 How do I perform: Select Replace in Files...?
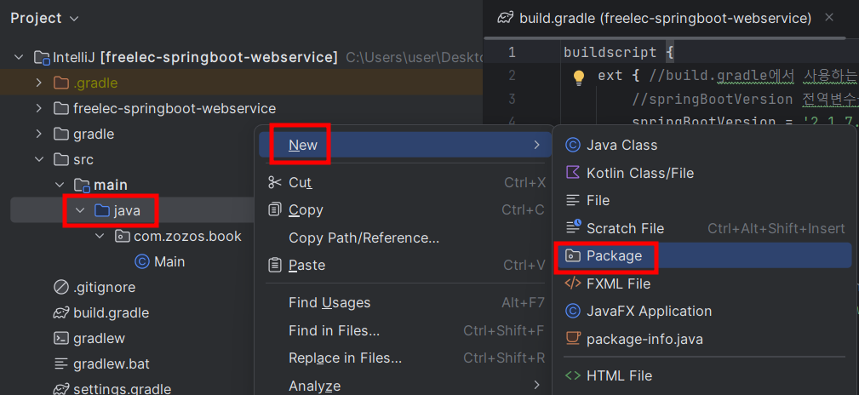tap(405, 358)
